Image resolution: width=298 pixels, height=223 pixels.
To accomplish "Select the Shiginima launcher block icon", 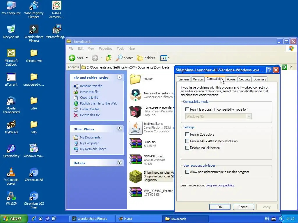I will pos(136,176).
